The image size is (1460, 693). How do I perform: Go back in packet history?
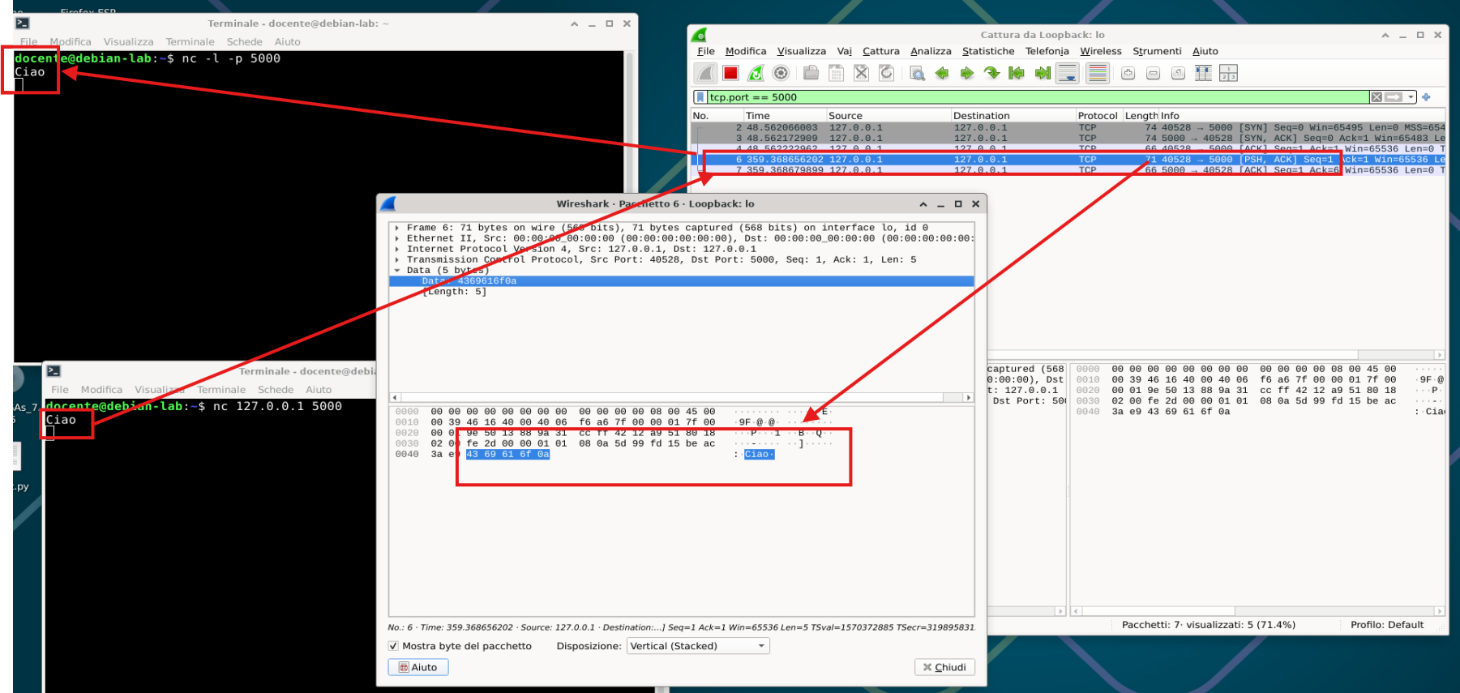(942, 73)
